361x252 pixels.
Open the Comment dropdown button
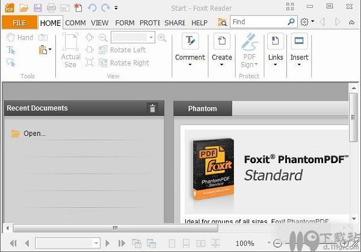coord(190,50)
